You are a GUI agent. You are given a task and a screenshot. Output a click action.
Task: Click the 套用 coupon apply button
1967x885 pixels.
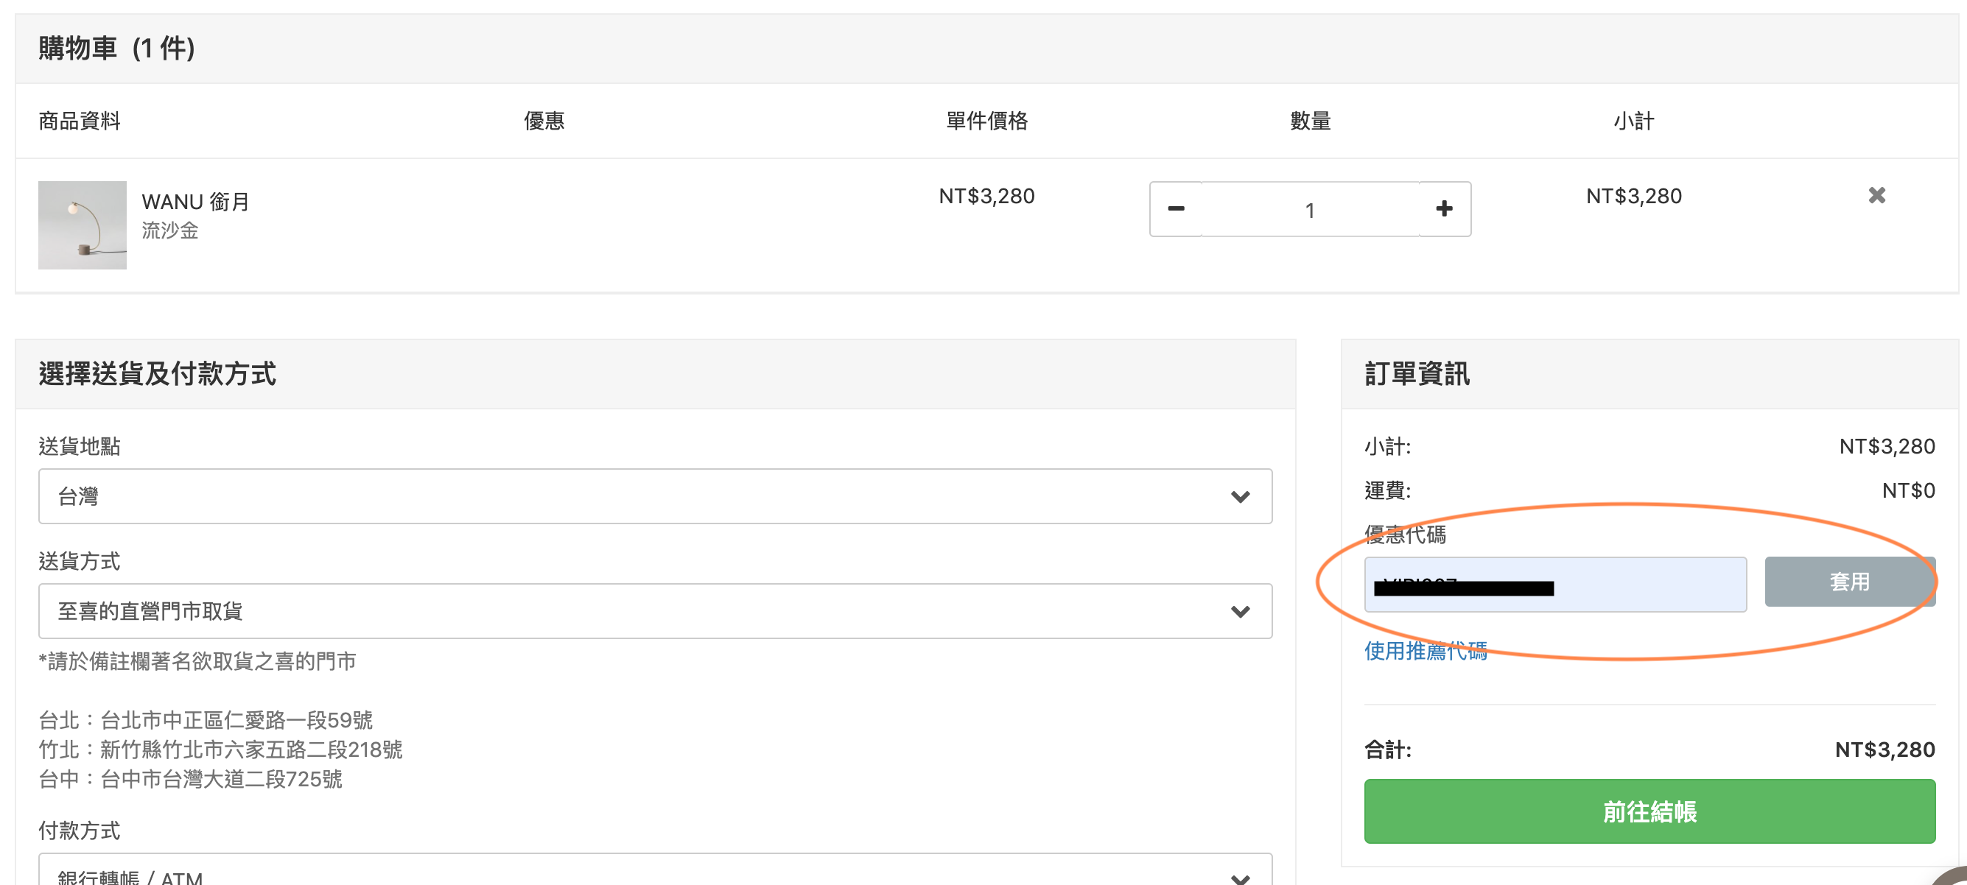point(1848,582)
